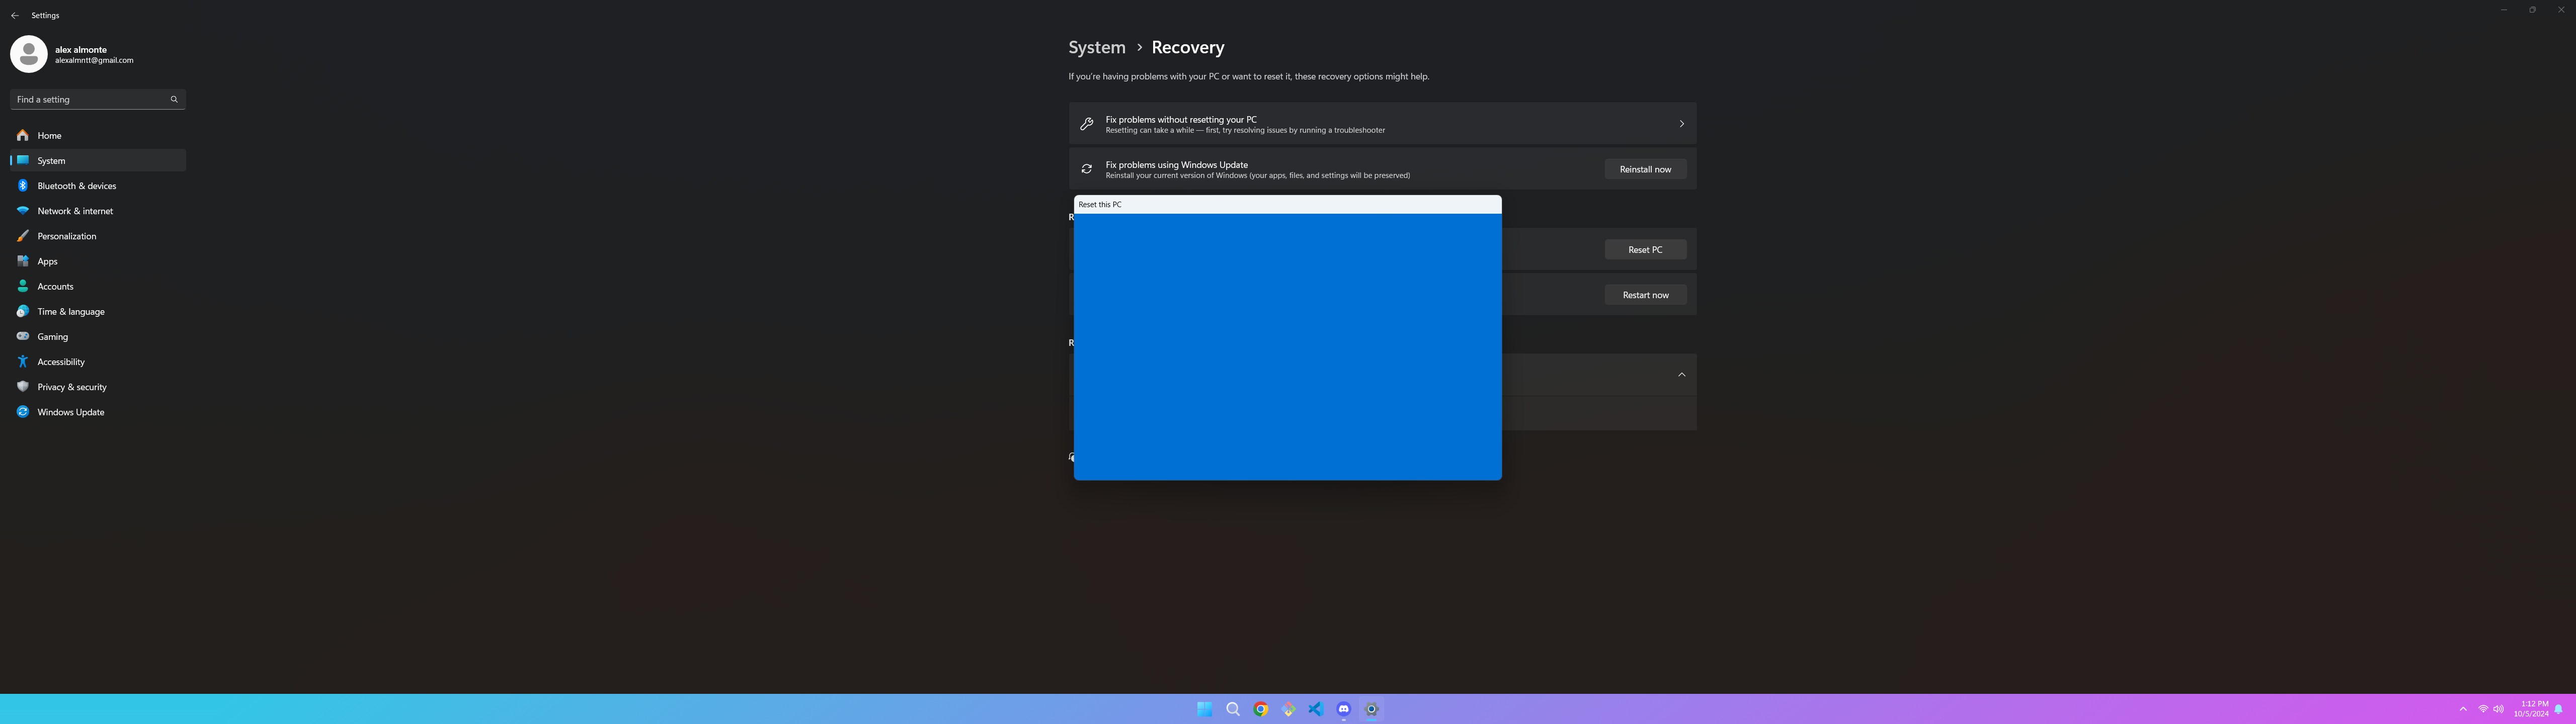Screen dimensions: 2576x724
Task: Expand Fix problems without resetting your PC
Action: point(1681,124)
